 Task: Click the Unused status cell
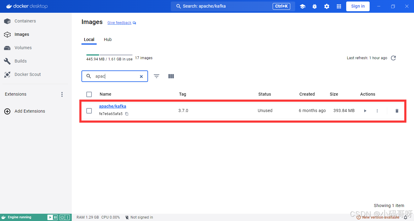point(265,110)
